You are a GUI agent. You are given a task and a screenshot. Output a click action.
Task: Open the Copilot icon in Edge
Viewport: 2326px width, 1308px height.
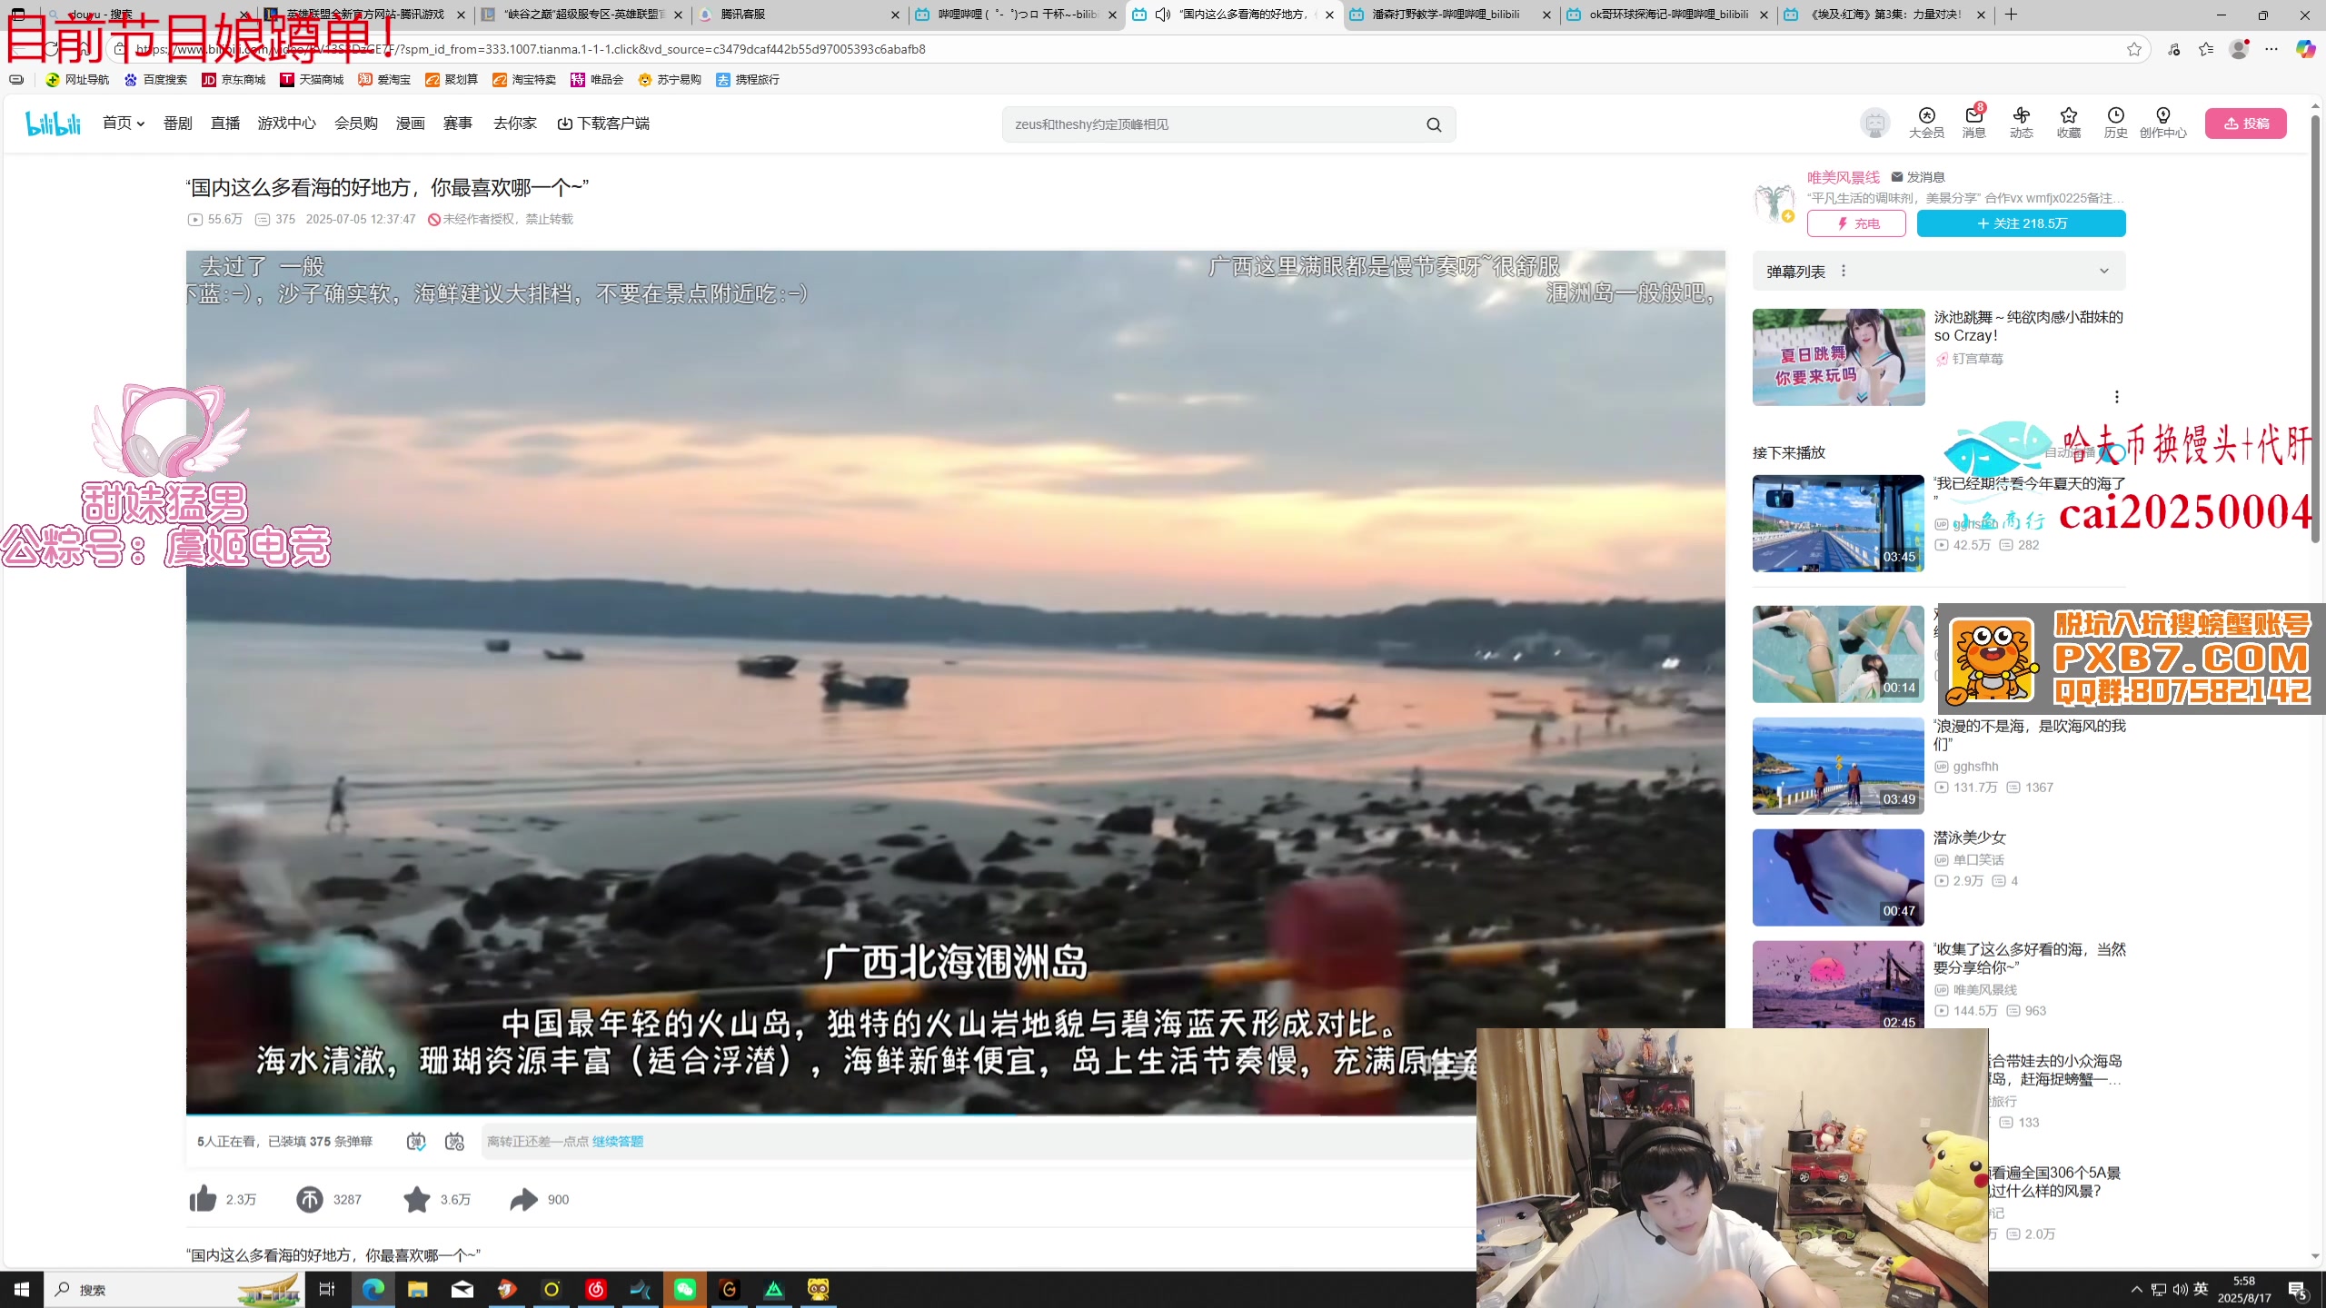(2305, 49)
